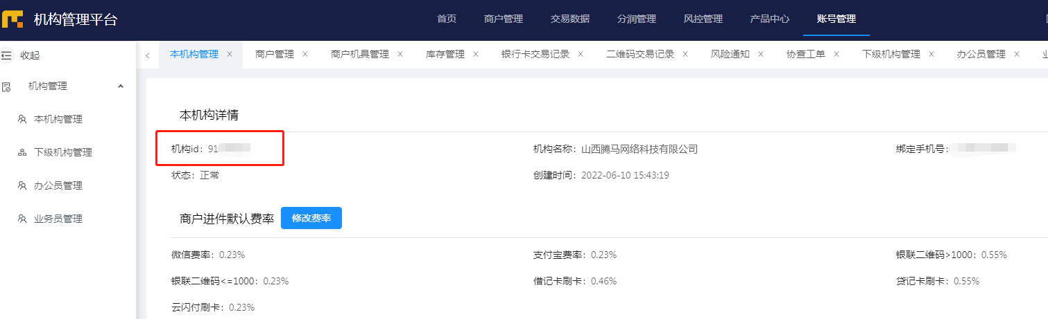Viewport: 1048px width, 319px height.
Task: Click the 业务员管理 sidebar icon
Action: pos(22,219)
